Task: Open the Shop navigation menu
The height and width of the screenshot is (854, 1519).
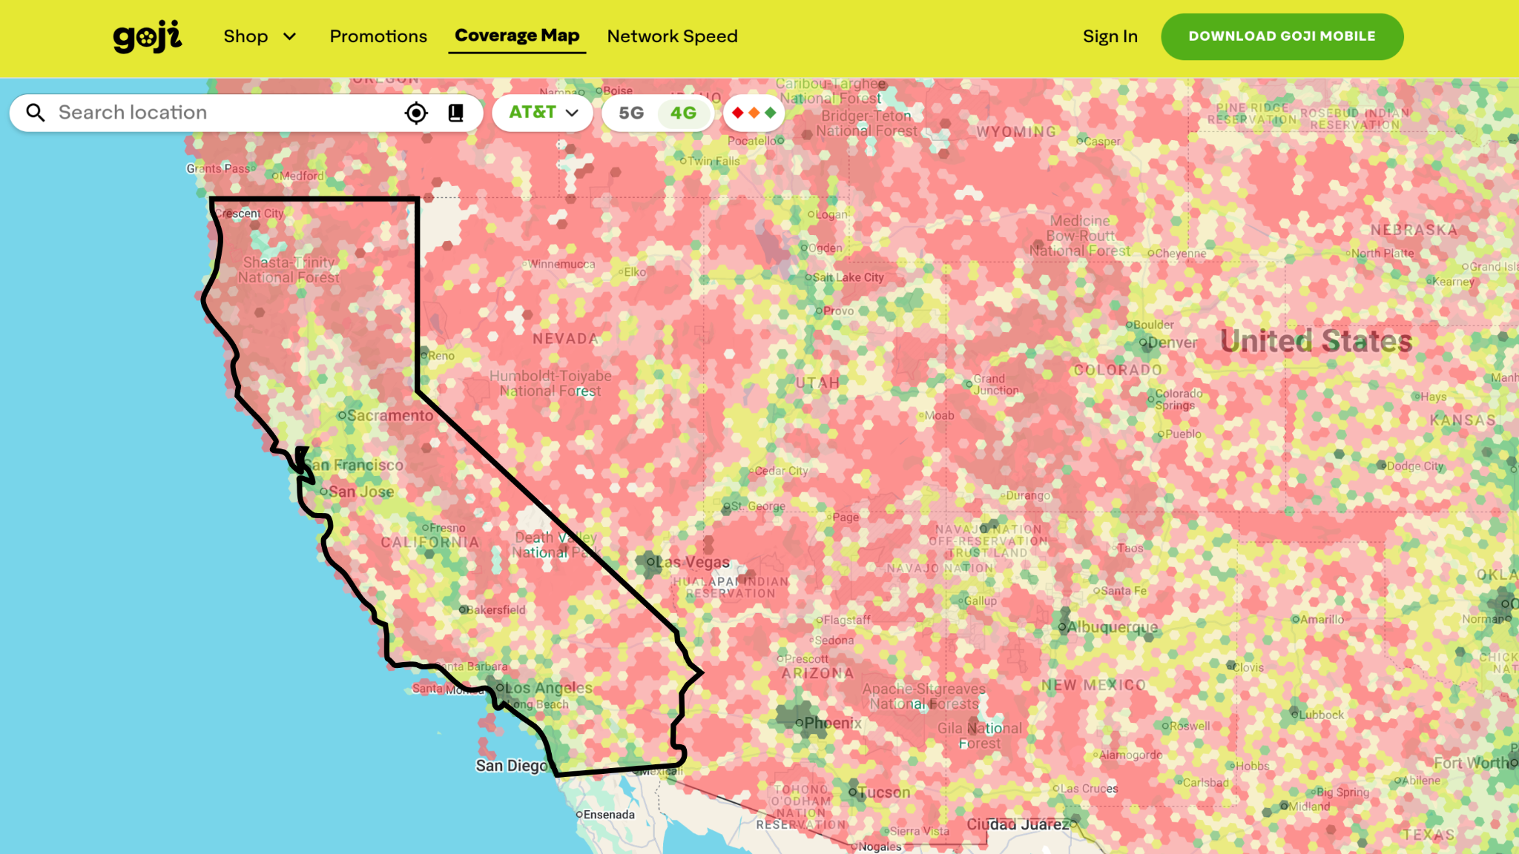Action: [x=246, y=36]
